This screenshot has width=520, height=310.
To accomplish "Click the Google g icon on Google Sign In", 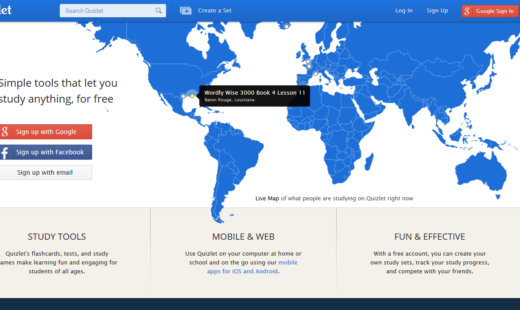I will pos(466,11).
